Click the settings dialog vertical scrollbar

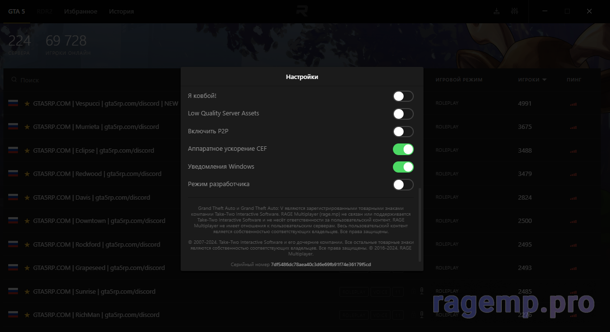point(420,225)
